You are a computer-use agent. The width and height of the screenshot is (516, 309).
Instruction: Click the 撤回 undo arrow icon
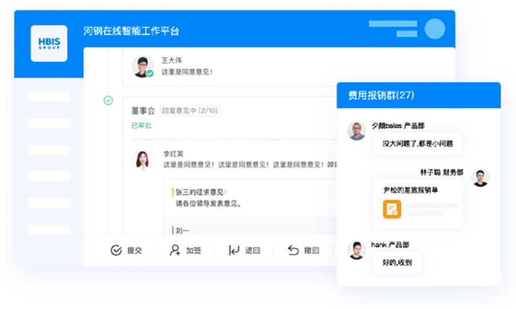[x=293, y=250]
